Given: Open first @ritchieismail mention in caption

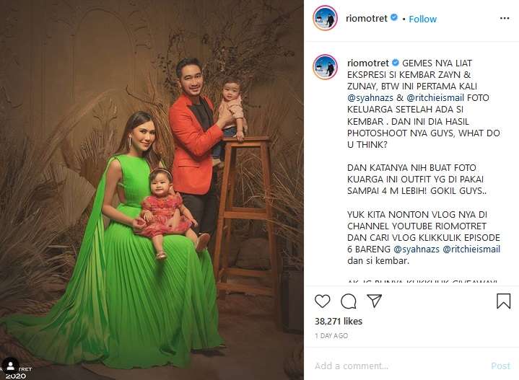Looking at the screenshot, I should [435, 98].
